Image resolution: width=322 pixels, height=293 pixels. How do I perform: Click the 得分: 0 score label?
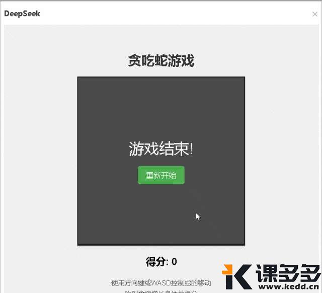click(161, 262)
